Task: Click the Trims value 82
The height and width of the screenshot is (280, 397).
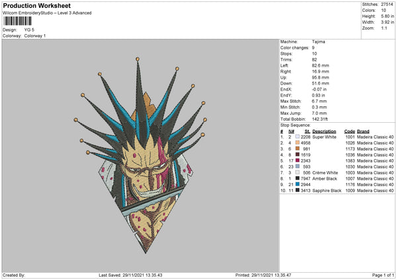Action: [x=314, y=59]
